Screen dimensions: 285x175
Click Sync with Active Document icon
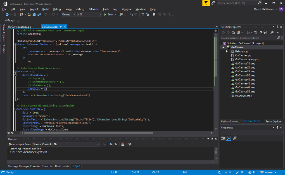[255, 33]
